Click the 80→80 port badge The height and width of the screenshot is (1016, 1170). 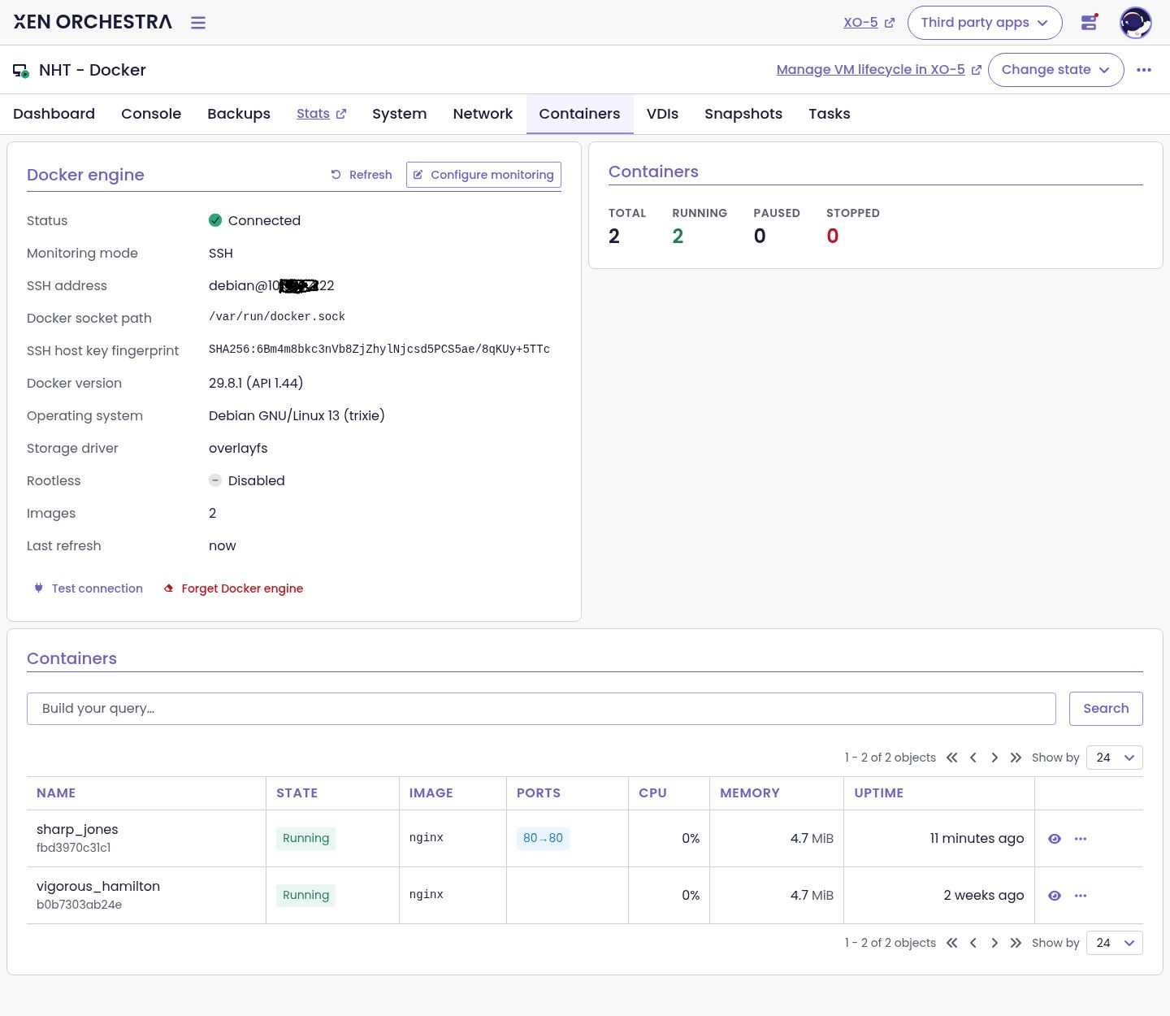point(543,838)
